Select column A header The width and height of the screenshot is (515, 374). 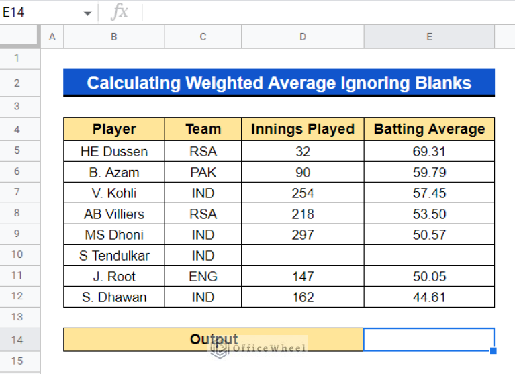(52, 37)
